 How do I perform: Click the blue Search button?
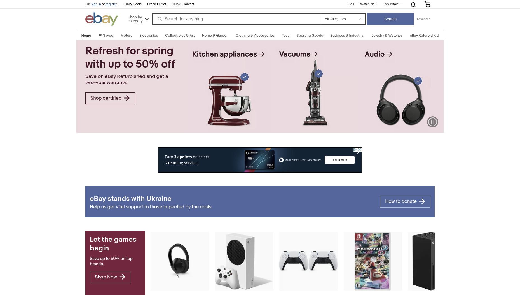point(390,19)
